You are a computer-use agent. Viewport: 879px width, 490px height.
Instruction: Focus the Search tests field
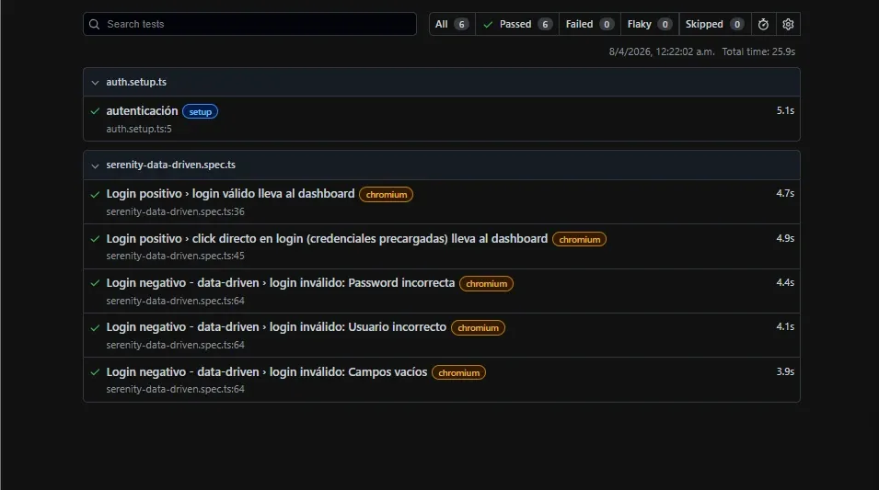(250, 24)
